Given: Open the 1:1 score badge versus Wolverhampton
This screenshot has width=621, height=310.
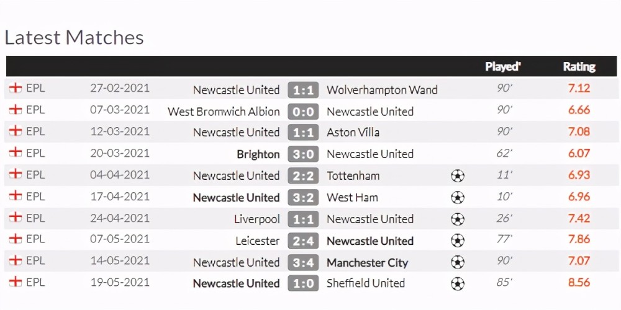Looking at the screenshot, I should pyautogui.click(x=303, y=90).
